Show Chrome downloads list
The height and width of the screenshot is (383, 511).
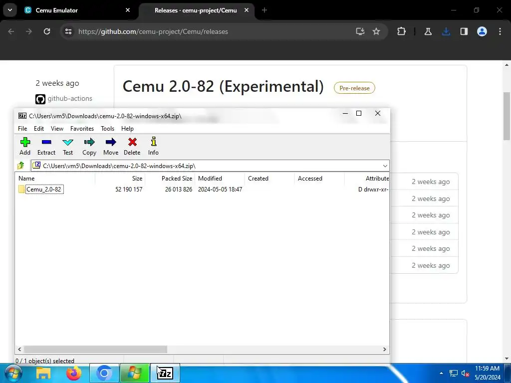[446, 31]
